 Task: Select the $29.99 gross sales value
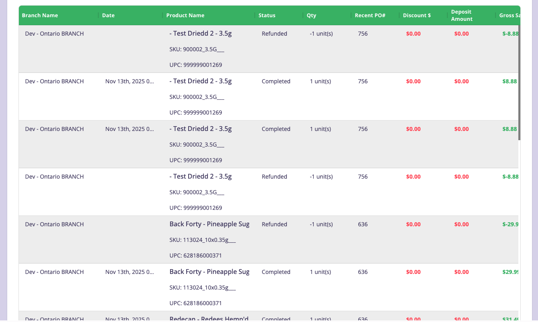pos(510,272)
